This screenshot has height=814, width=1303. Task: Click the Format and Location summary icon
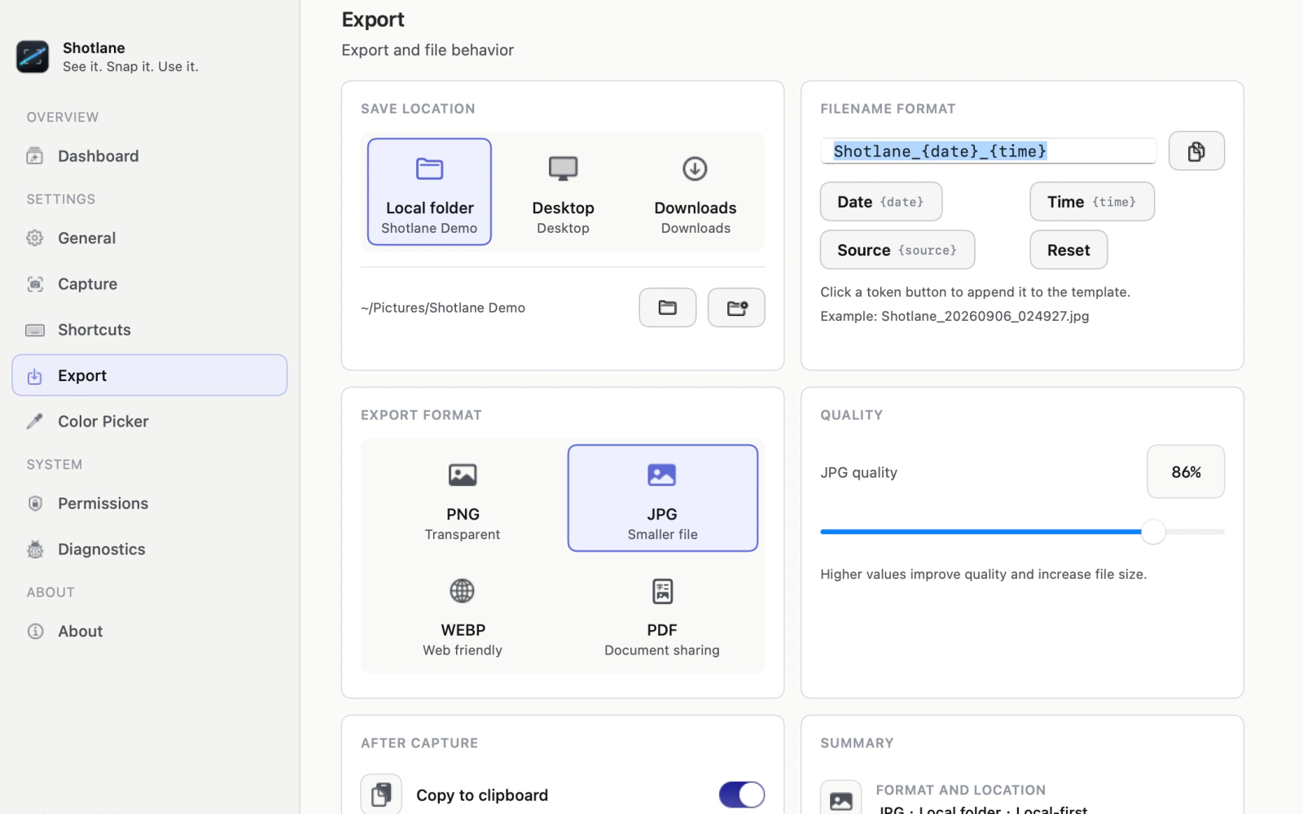tap(841, 799)
